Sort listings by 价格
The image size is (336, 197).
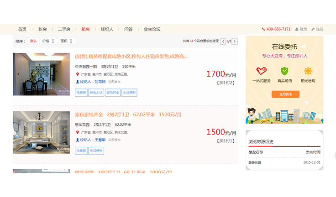48,41
